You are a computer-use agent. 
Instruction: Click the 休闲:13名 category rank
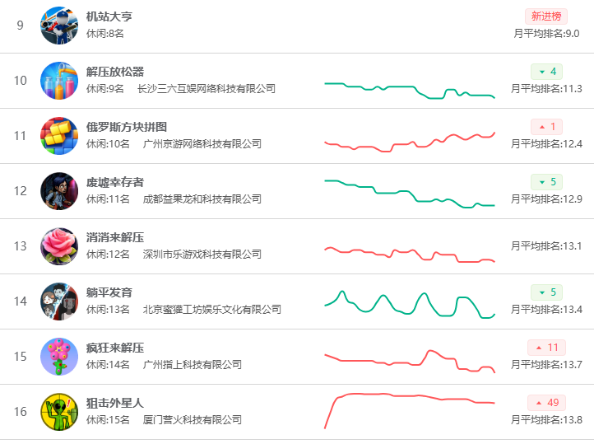pos(108,310)
